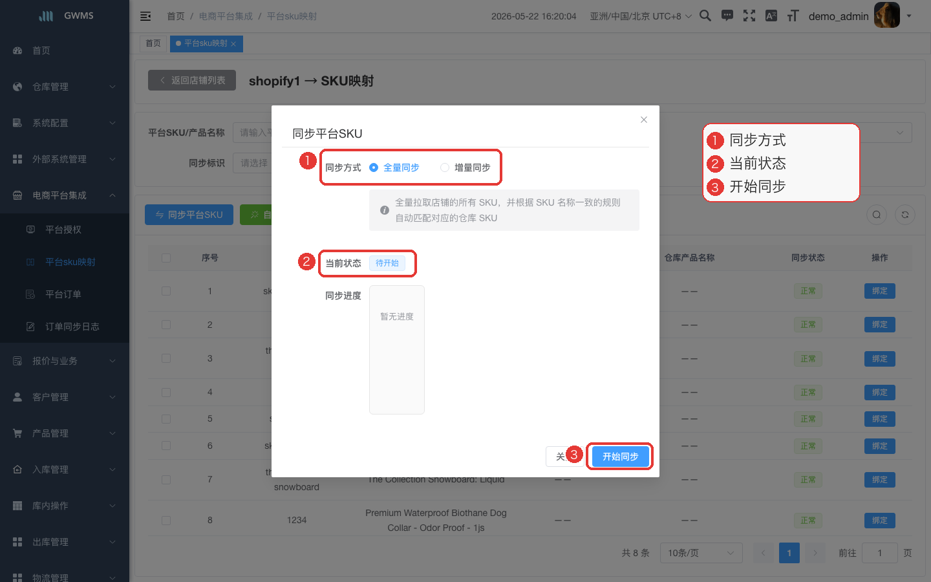Switch to the 首页 page tab
This screenshot has height=582, width=931.
coord(153,43)
